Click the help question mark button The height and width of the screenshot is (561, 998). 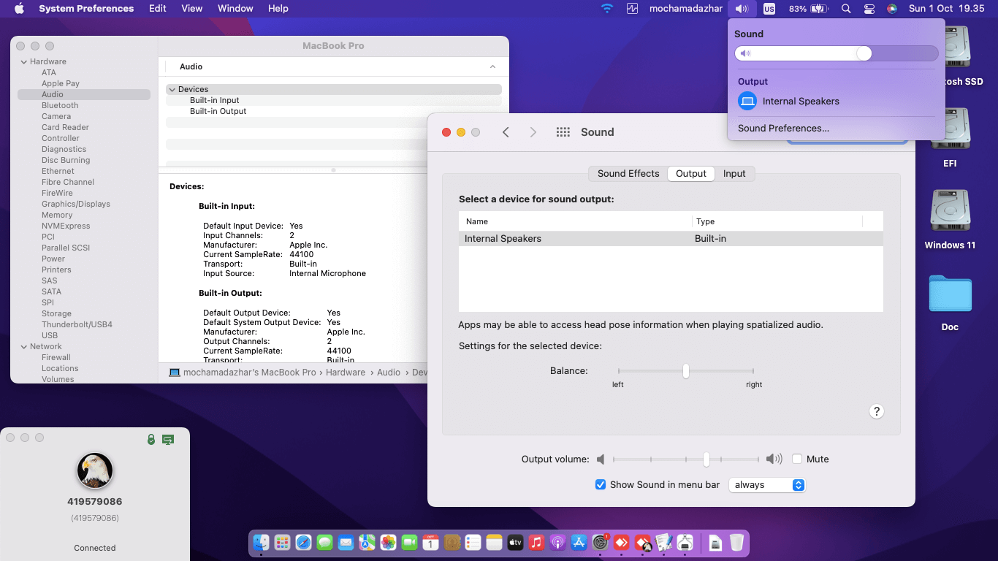point(877,411)
